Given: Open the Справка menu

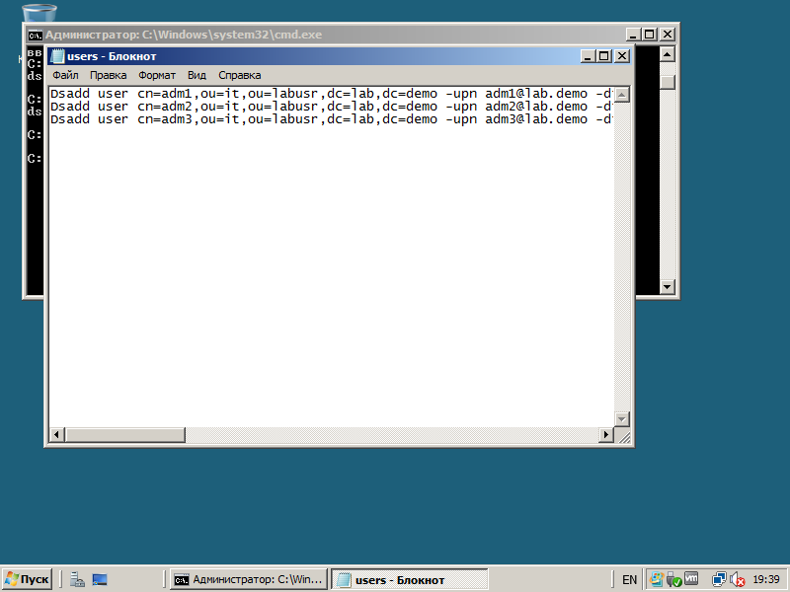Looking at the screenshot, I should (240, 76).
